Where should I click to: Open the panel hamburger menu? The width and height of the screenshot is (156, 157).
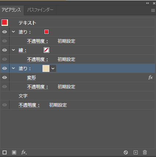coord(153,10)
